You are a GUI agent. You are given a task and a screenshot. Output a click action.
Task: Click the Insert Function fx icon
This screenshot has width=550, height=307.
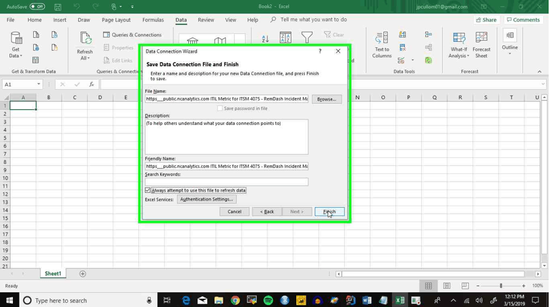pos(92,84)
